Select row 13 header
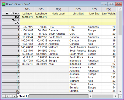The image size is (124, 100). point(11,67)
